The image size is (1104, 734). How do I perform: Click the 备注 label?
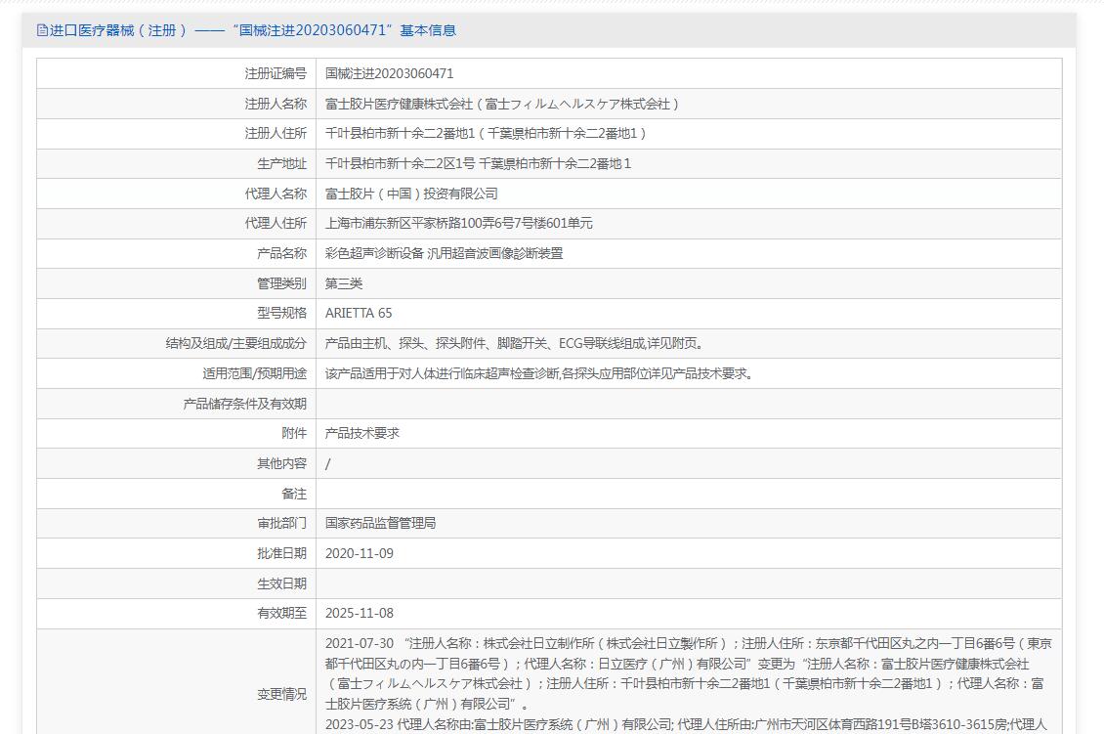point(294,494)
